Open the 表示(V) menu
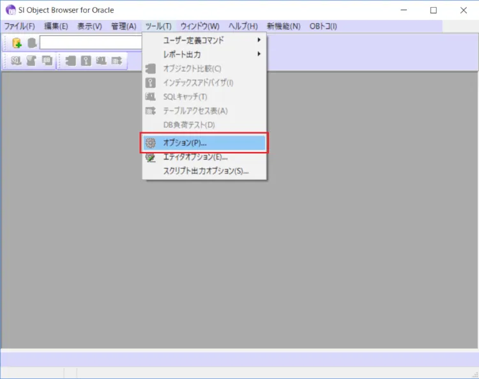 click(x=89, y=26)
